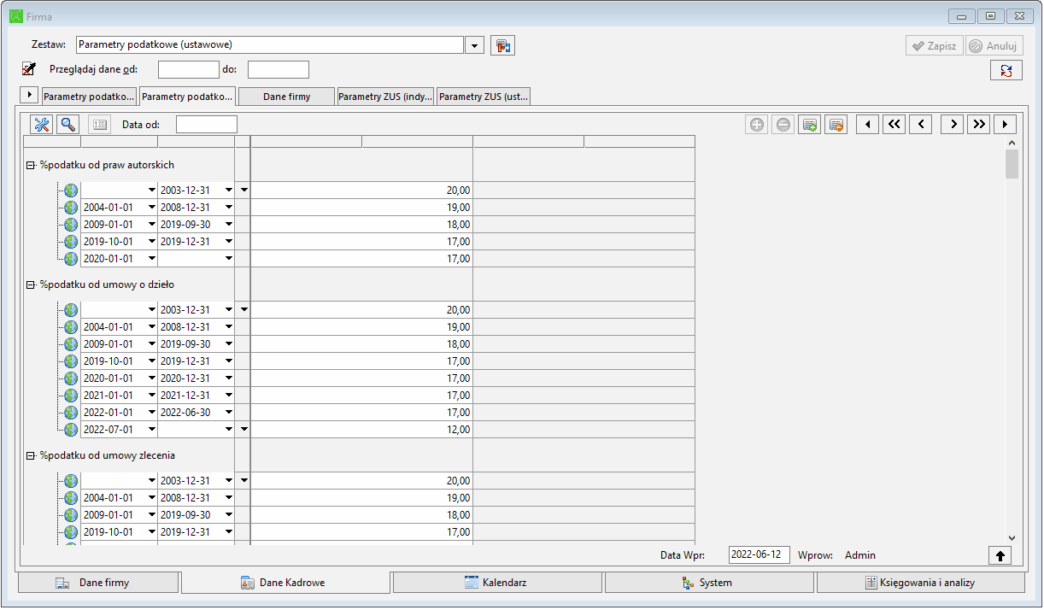This screenshot has height=610, width=1044.
Task: Open the tools wrench icon in the grid toolbar
Action: pos(41,125)
